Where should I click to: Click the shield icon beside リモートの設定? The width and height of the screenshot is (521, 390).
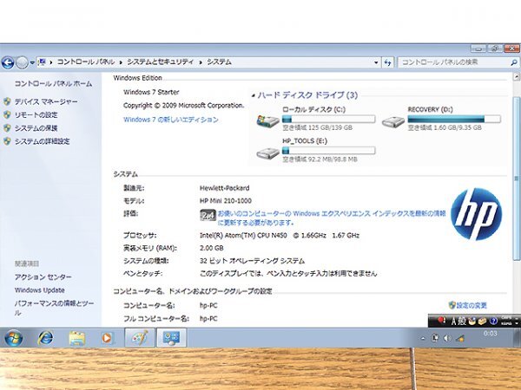coord(7,114)
